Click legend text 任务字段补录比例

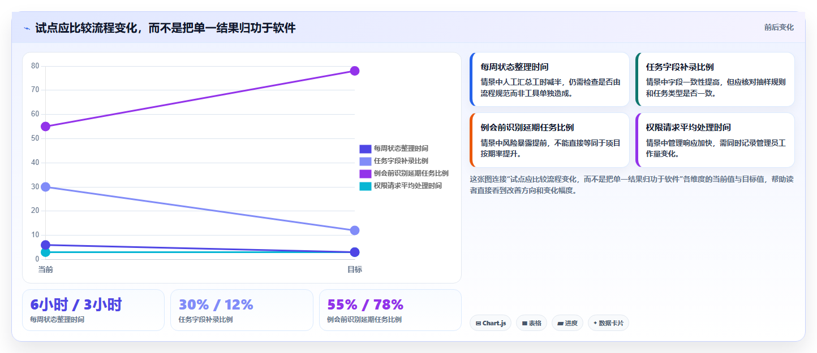(x=401, y=161)
